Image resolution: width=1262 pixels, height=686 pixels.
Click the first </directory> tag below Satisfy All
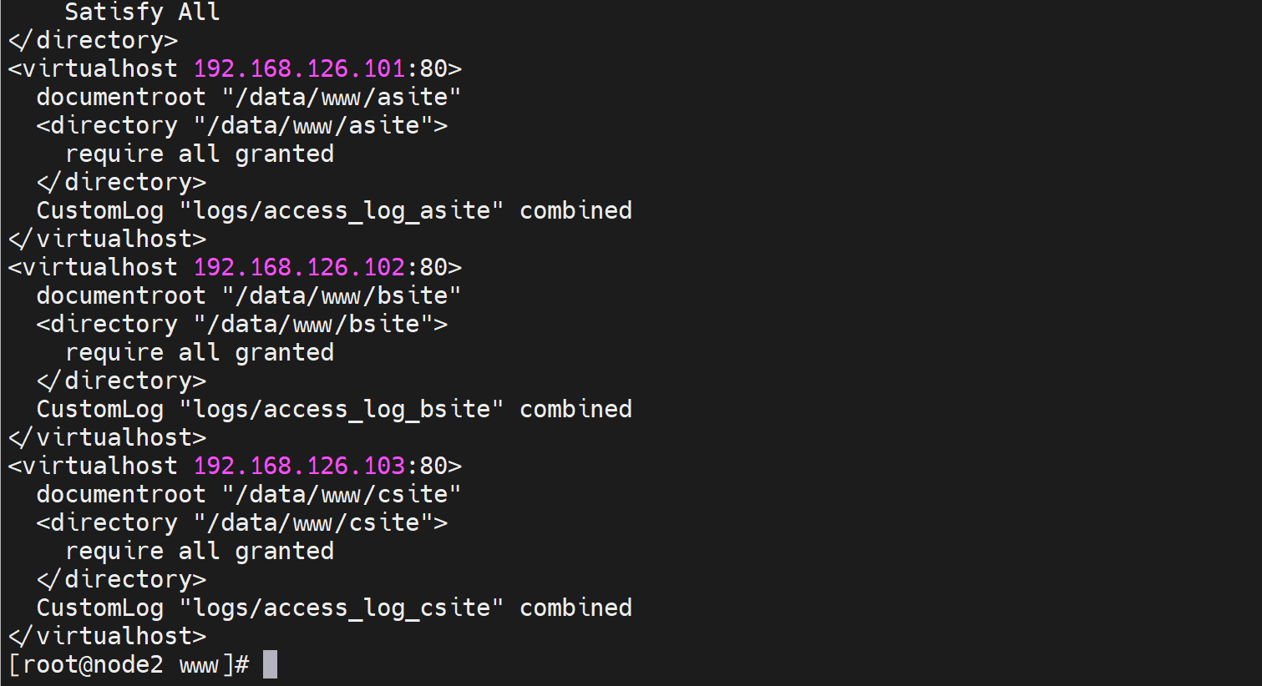coord(93,40)
